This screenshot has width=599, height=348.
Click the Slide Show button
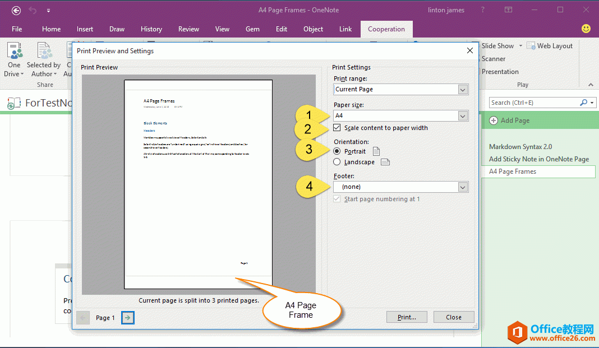[497, 46]
